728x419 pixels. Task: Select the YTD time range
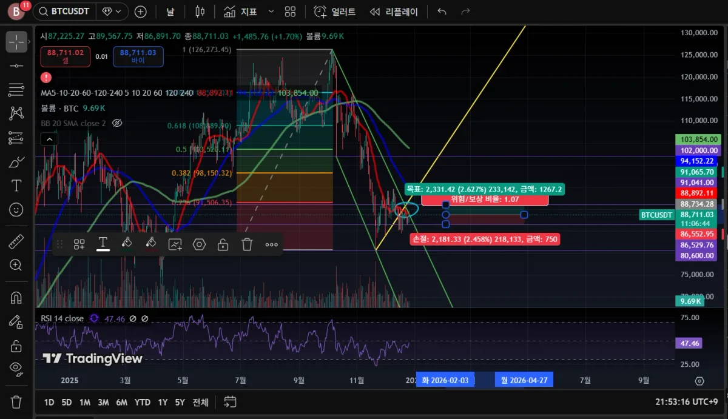click(143, 402)
